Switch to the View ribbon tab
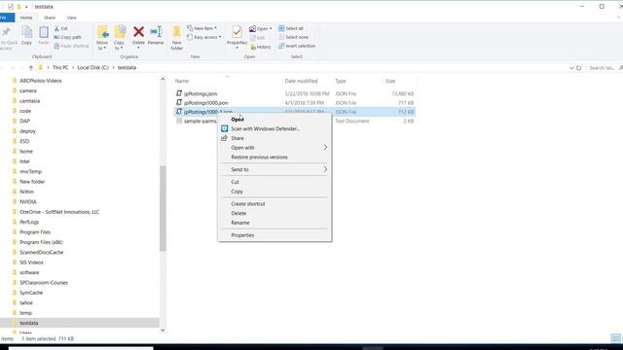623x350 pixels. (x=71, y=17)
